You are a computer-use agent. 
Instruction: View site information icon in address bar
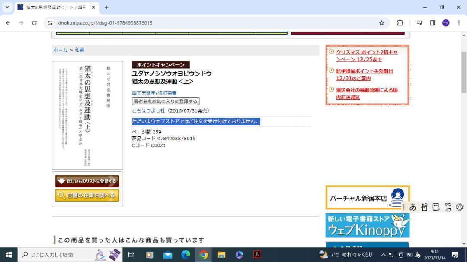(x=50, y=23)
